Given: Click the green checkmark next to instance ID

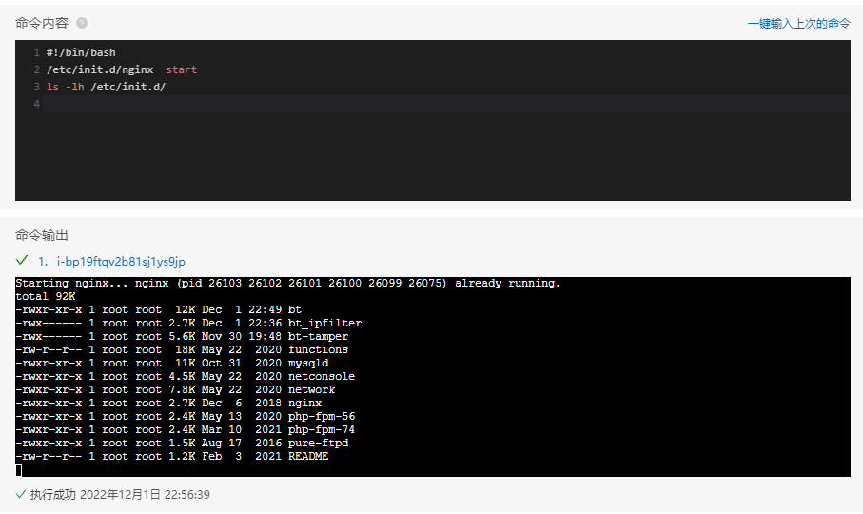Looking at the screenshot, I should point(22,260).
